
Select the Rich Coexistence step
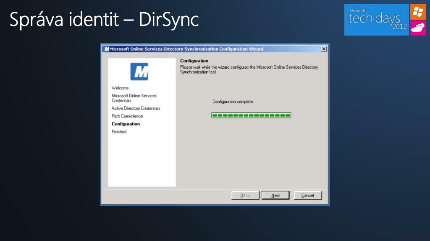point(127,116)
